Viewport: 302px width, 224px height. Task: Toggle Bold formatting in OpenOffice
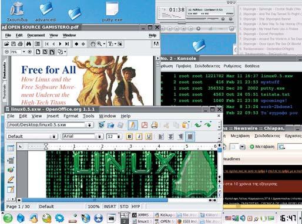129,137
